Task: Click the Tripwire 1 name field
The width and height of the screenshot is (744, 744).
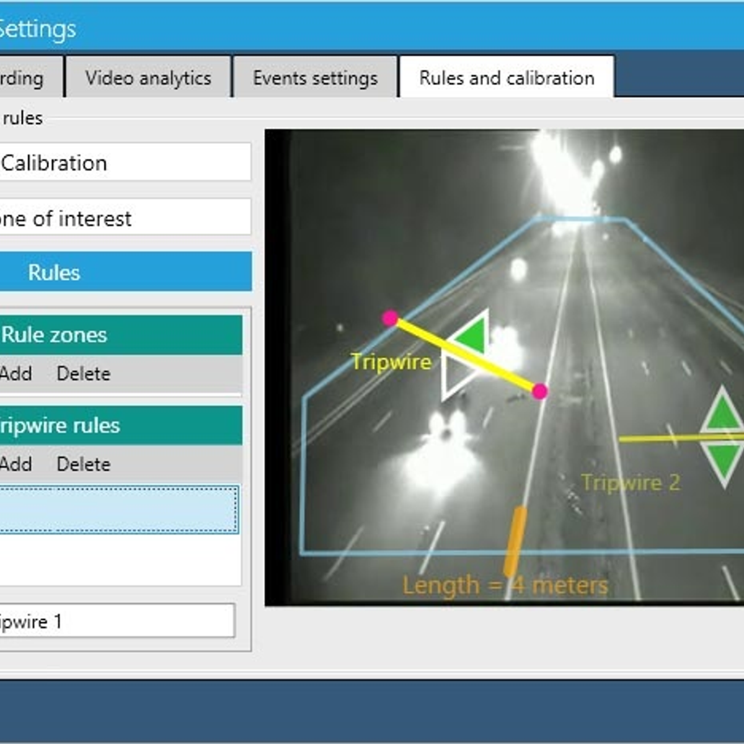Action: tap(117, 621)
